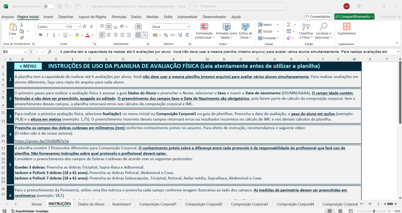Viewport: 402px width, 213px height.
Task: Switch to Normal view in status bar
Action: pos(330,211)
